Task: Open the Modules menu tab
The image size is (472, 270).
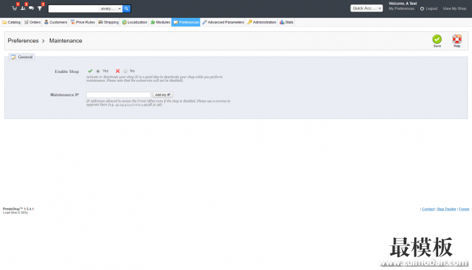Action: point(160,22)
